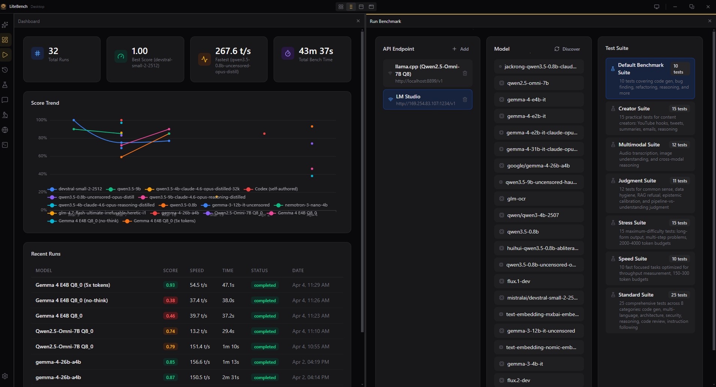Toggle qwen3.5-9b legend entry in chart
The image size is (716, 387).
click(x=124, y=189)
